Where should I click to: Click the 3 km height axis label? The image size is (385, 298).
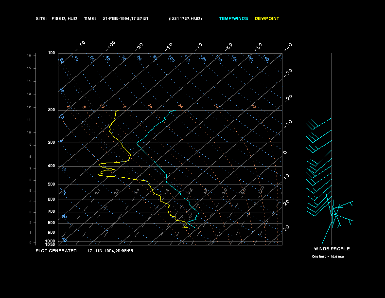pos(31,212)
